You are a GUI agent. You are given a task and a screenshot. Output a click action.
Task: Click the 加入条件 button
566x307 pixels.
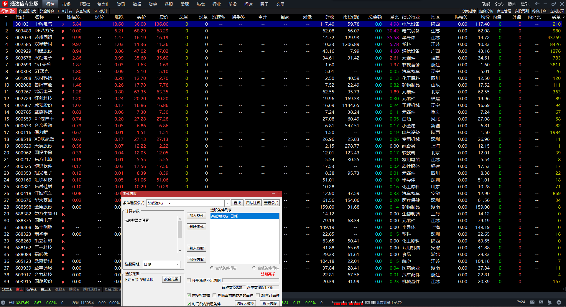click(196, 216)
